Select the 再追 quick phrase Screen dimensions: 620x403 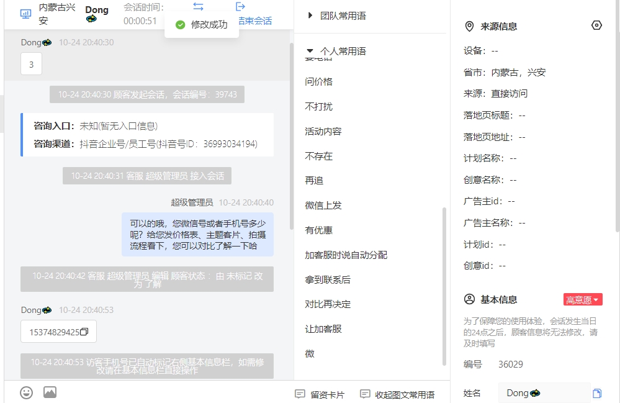pos(314,181)
